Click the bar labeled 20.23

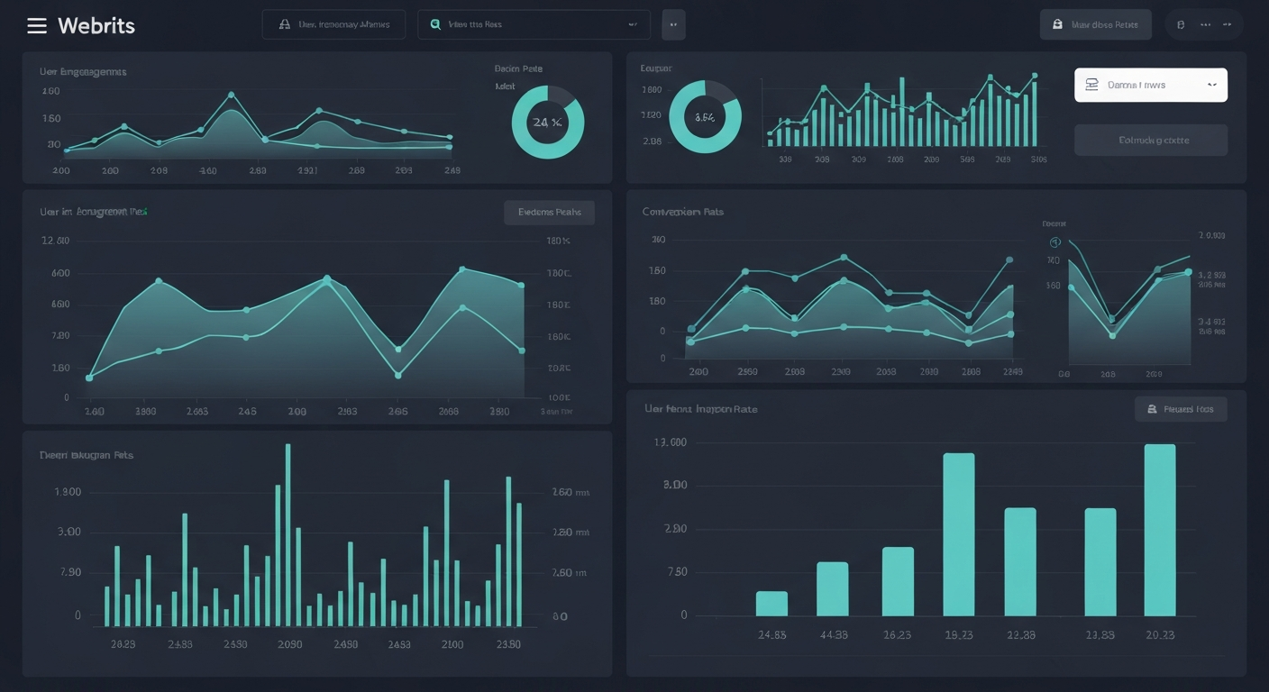tap(1160, 530)
